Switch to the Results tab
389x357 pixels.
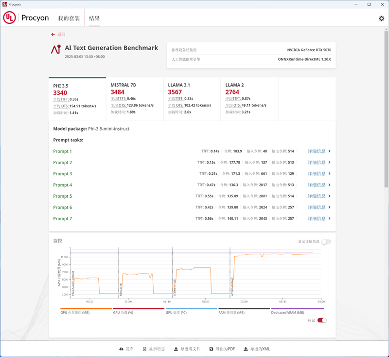(94, 18)
